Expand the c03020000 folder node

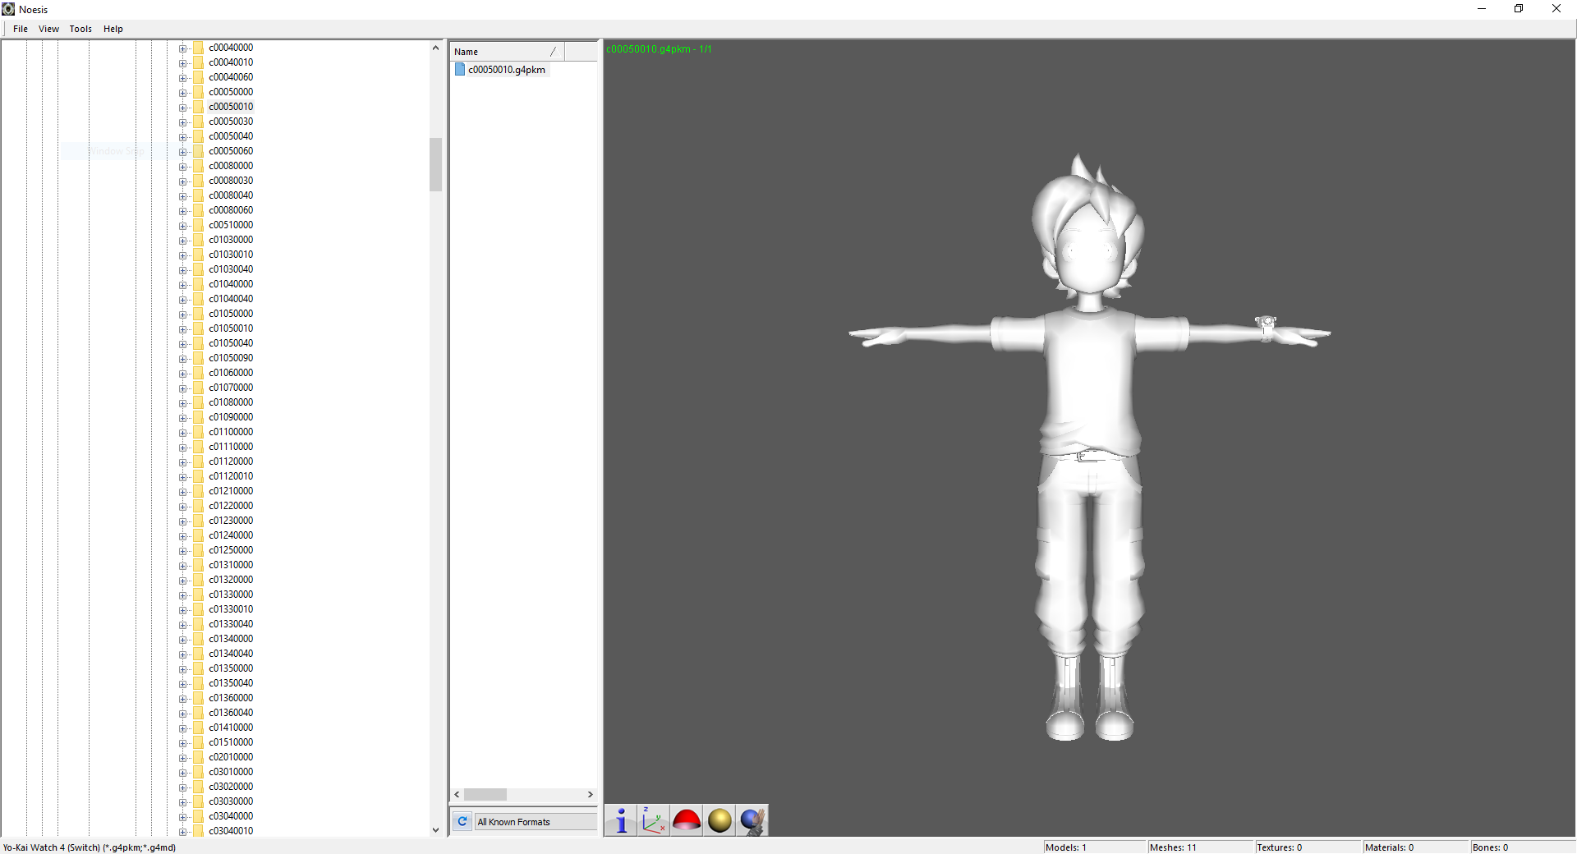click(x=182, y=787)
